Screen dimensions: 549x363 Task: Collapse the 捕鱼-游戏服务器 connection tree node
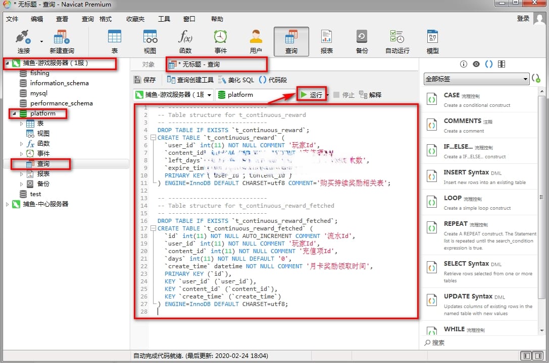(x=7, y=63)
